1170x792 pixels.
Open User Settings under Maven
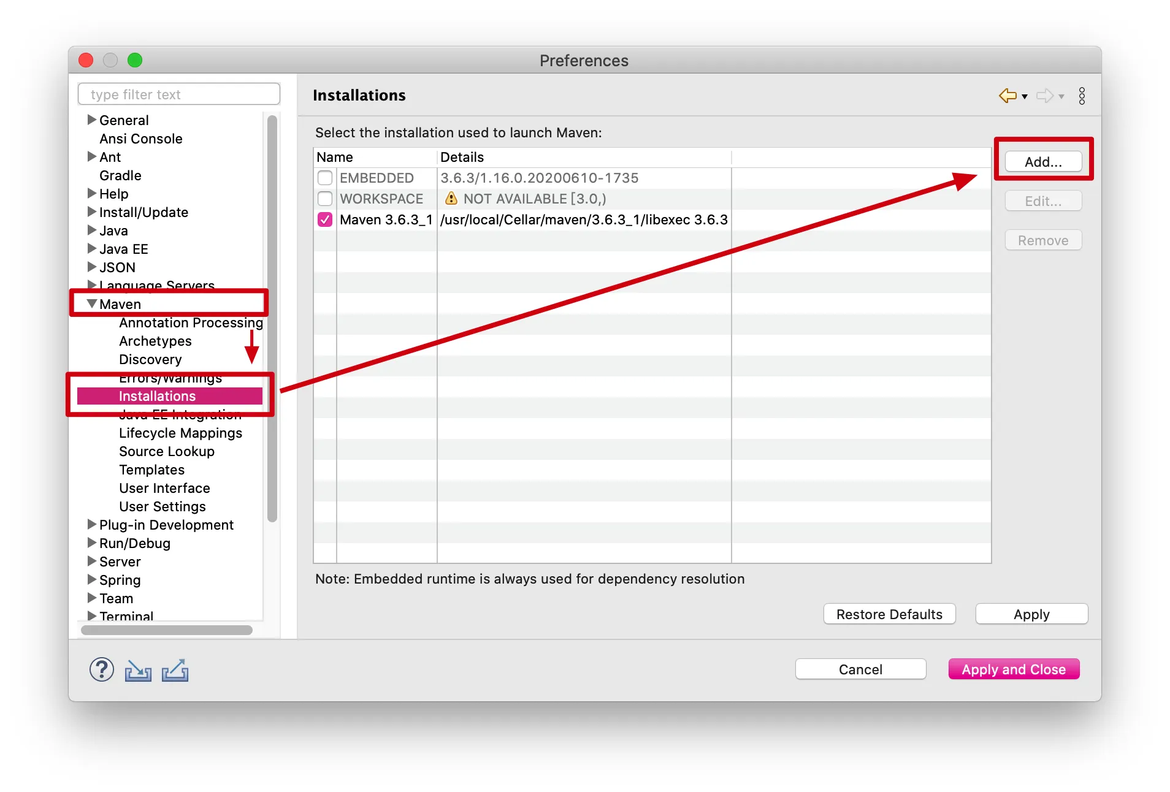[162, 506]
